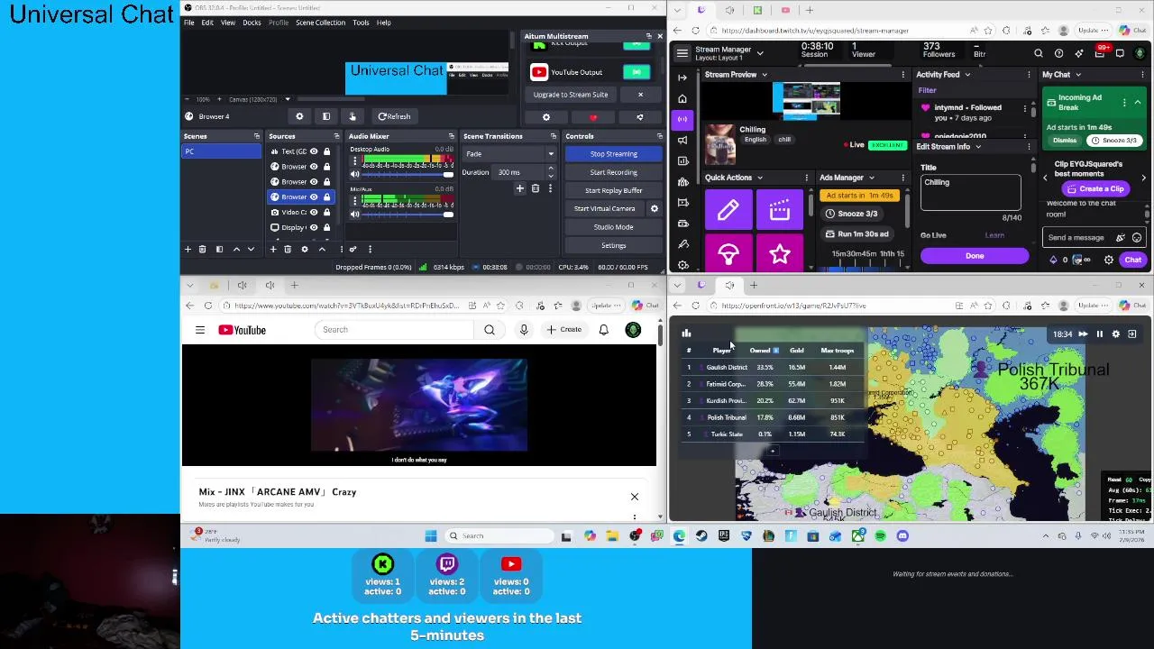Expand the Ads Manager dropdown chevron
1154x649 pixels.
click(x=871, y=178)
